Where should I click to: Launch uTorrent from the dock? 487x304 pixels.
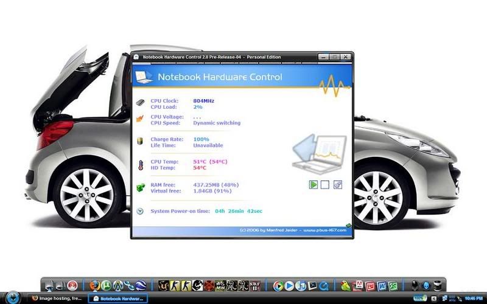[106, 285]
